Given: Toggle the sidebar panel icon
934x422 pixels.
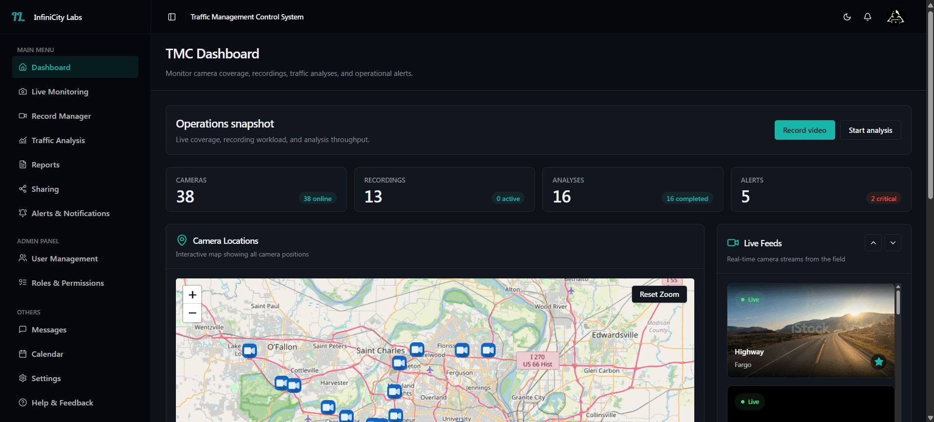Looking at the screenshot, I should click(172, 17).
